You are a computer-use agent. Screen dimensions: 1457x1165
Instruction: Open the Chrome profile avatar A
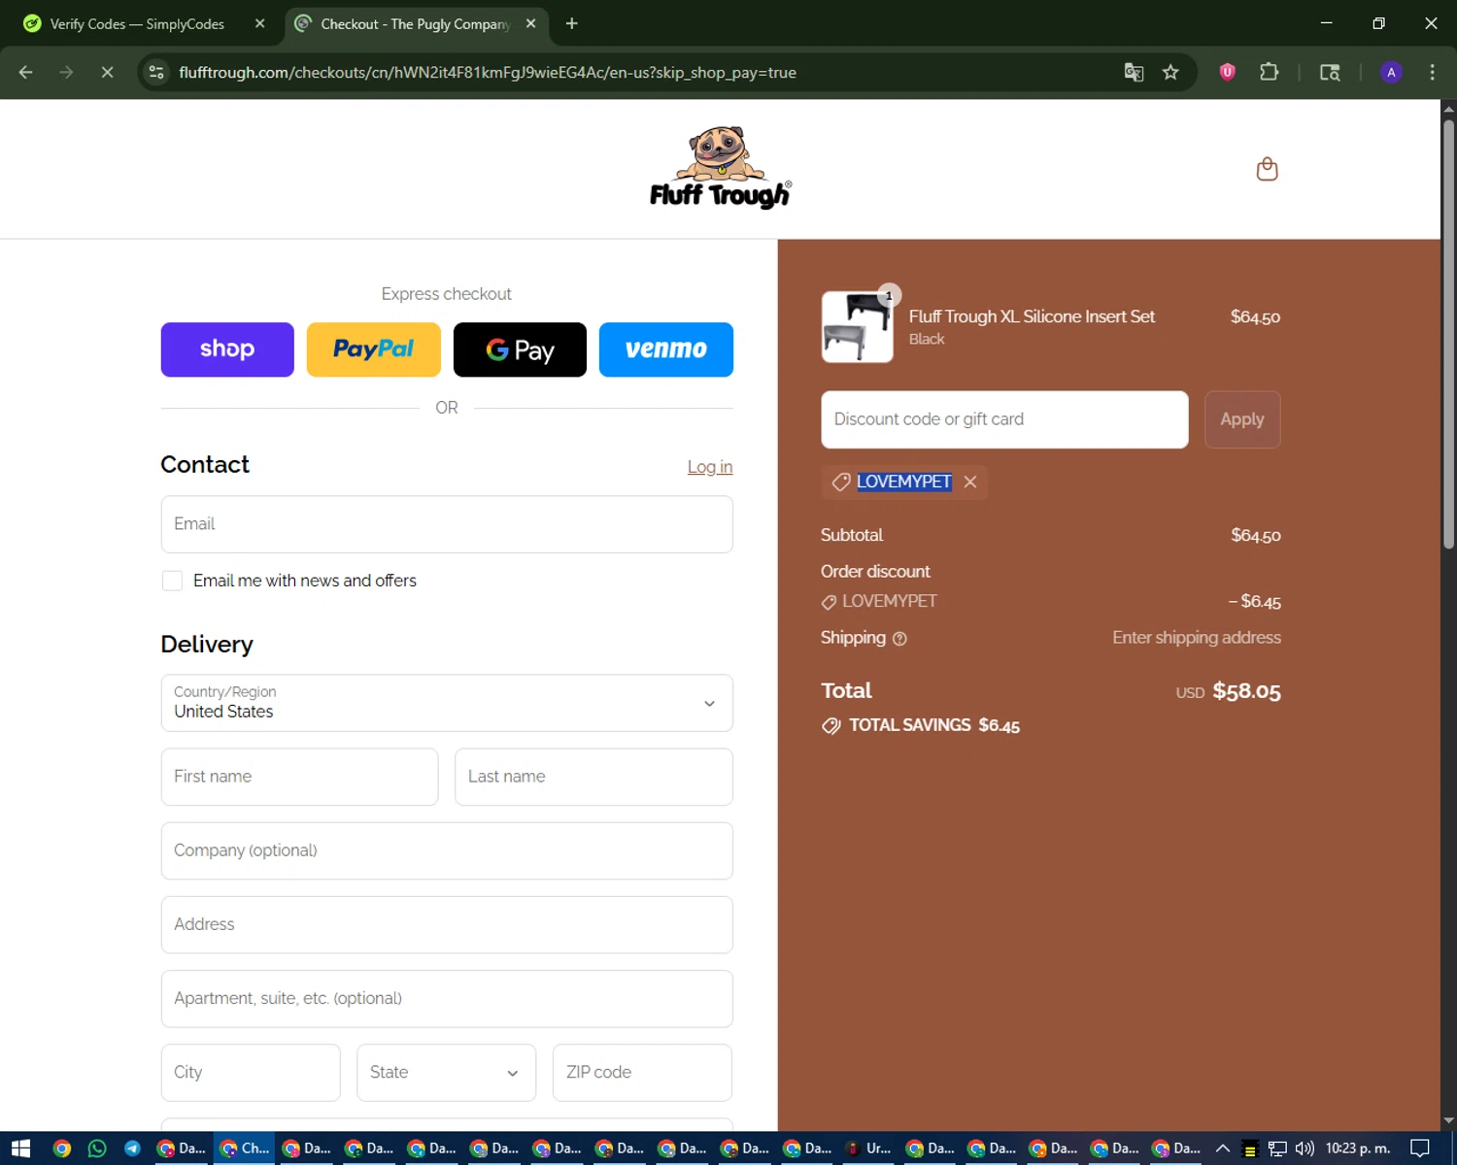1391,72
